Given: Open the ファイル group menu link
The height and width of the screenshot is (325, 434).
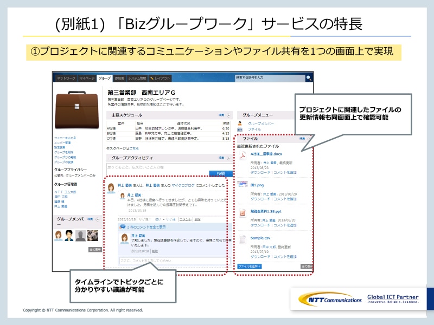Looking at the screenshot, I should point(254,129).
